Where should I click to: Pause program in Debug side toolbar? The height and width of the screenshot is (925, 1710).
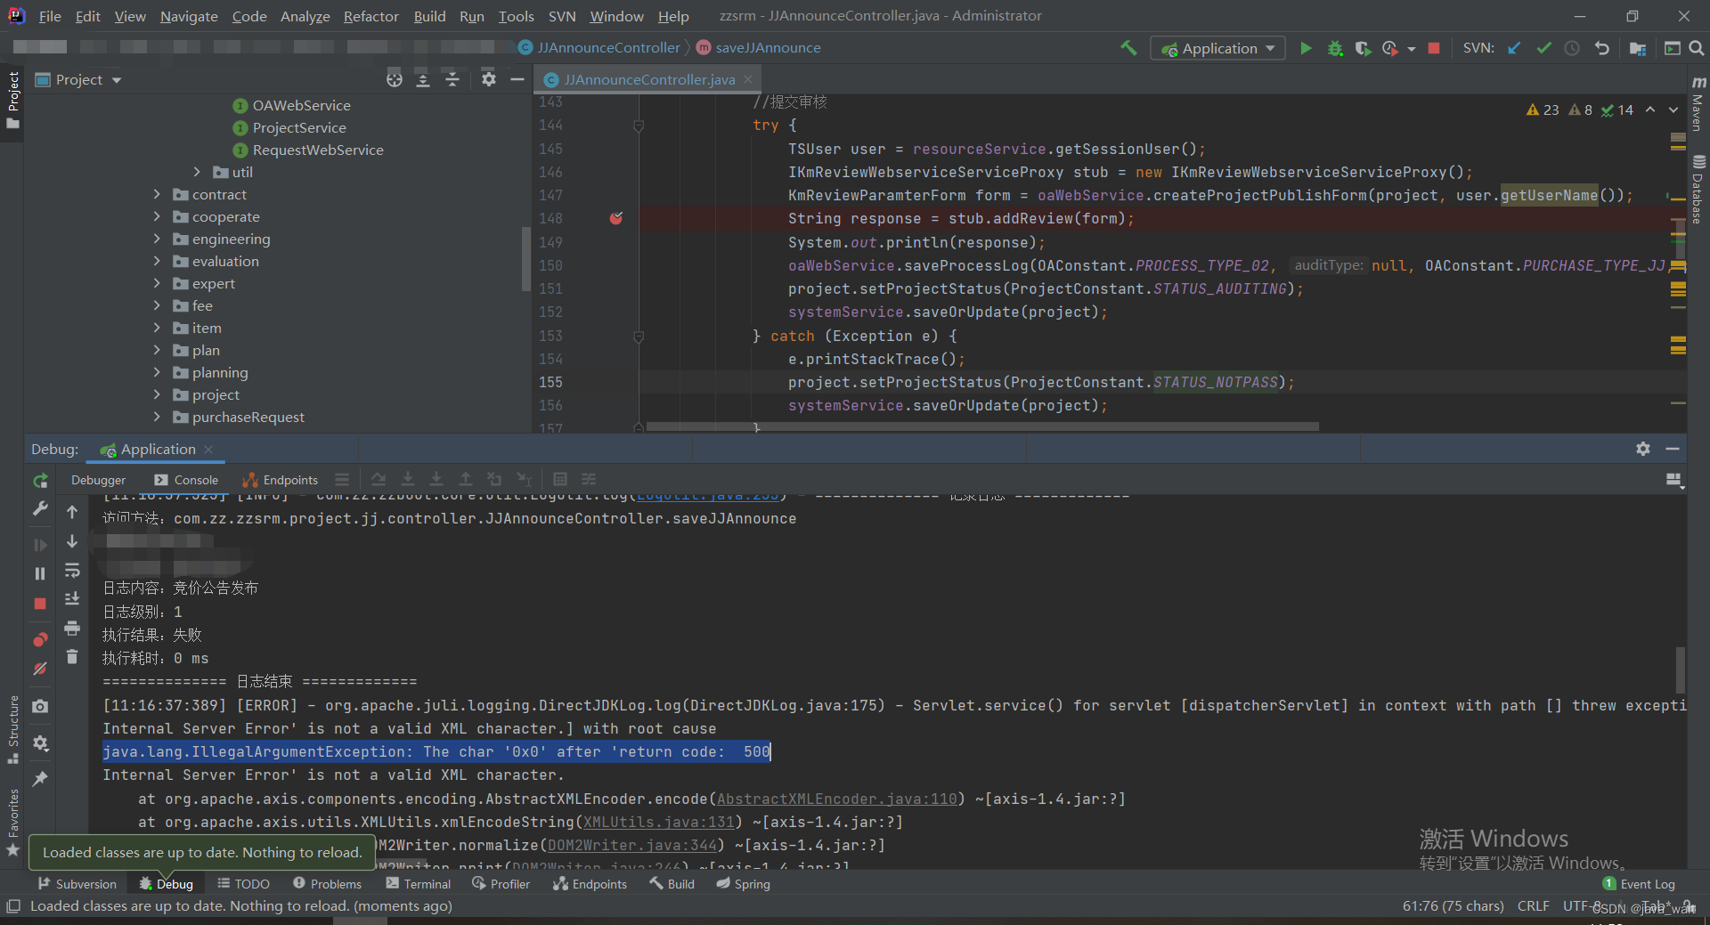point(40,573)
